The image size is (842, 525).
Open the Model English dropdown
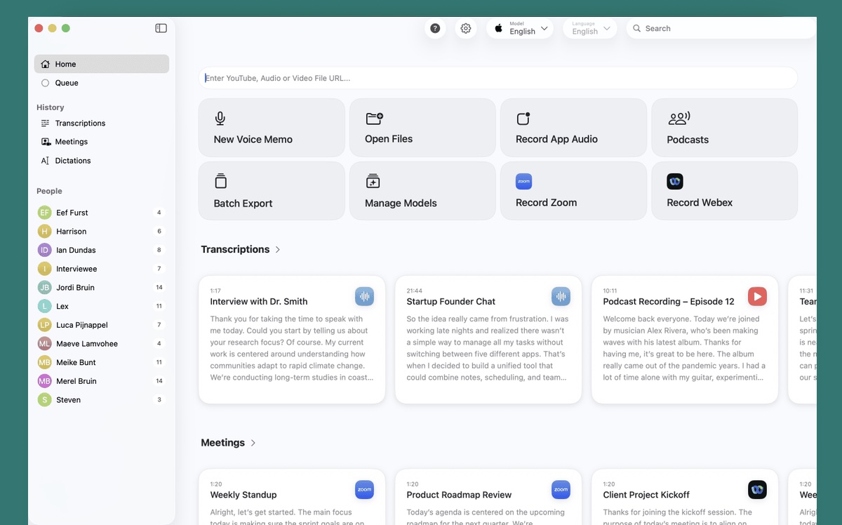[520, 28]
